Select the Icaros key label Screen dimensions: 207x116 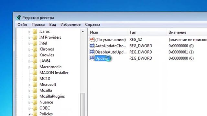click(x=44, y=32)
